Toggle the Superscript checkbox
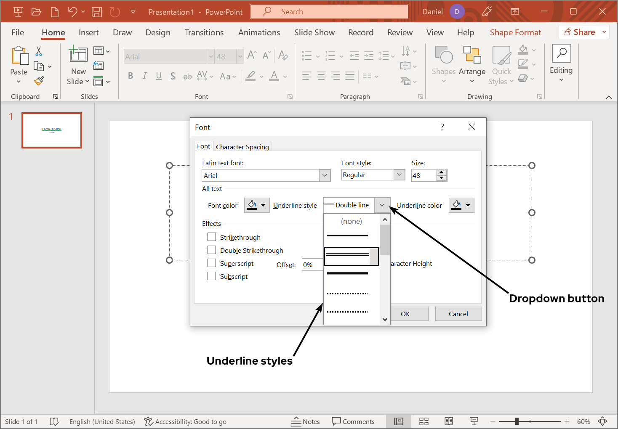This screenshot has width=618, height=429. tap(212, 263)
